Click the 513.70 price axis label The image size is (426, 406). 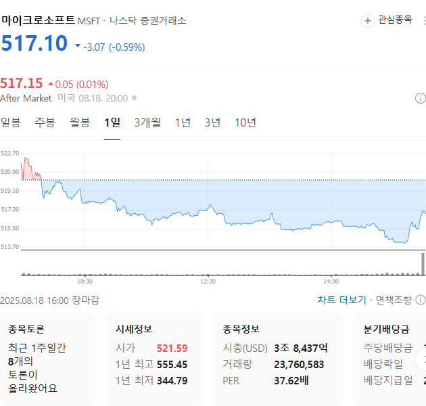(x=9, y=247)
